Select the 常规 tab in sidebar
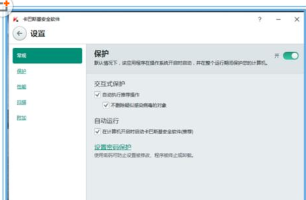The height and width of the screenshot is (200, 306). coord(47,56)
